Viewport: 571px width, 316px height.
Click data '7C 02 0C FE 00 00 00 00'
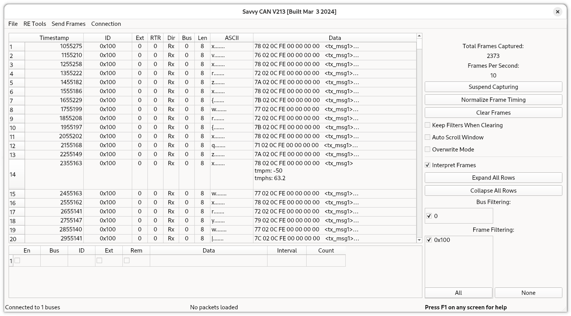point(287,238)
